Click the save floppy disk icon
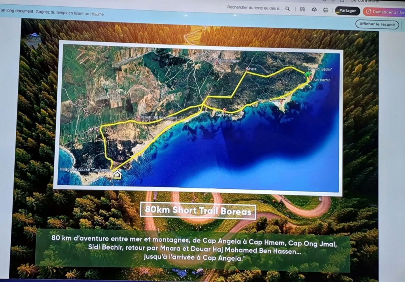This screenshot has width=405, height=282. pos(302,9)
